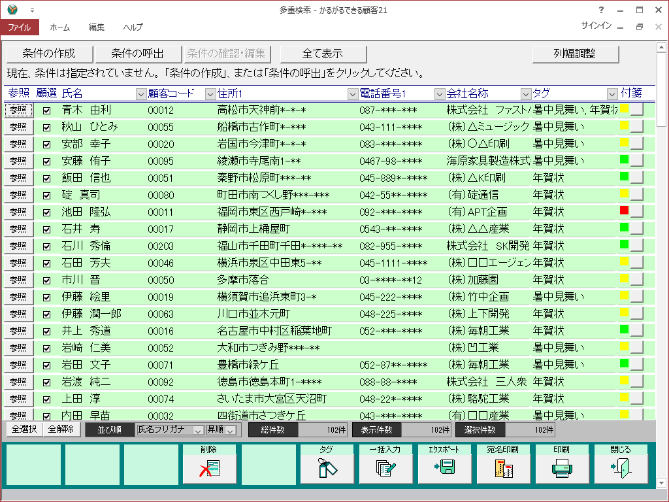This screenshot has height=502, width=669.
Task: Open the 氏名 column filter dropdown
Action: [x=140, y=94]
